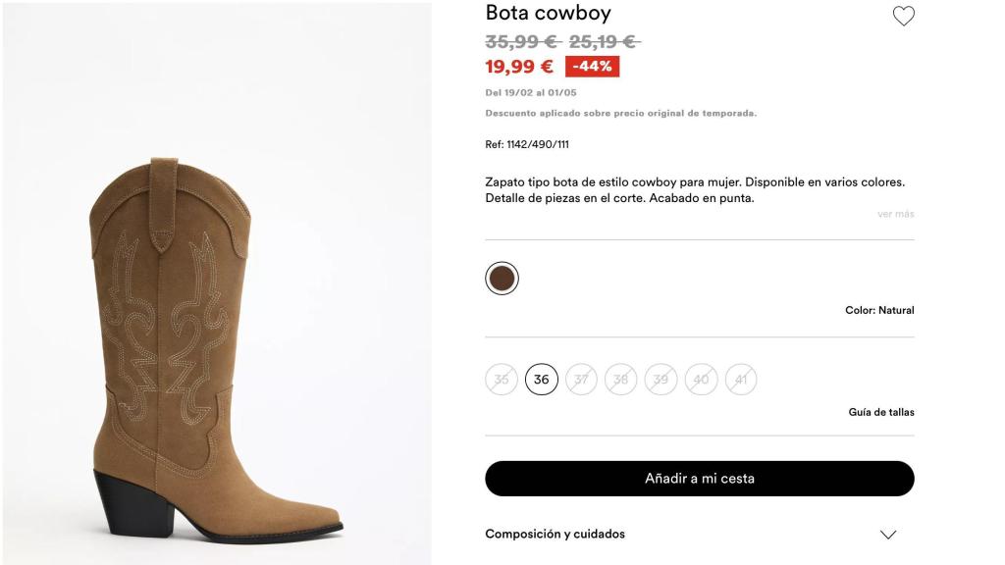The image size is (1005, 565).
Task: Expand the Composición y cuidados section
Action: click(x=555, y=535)
